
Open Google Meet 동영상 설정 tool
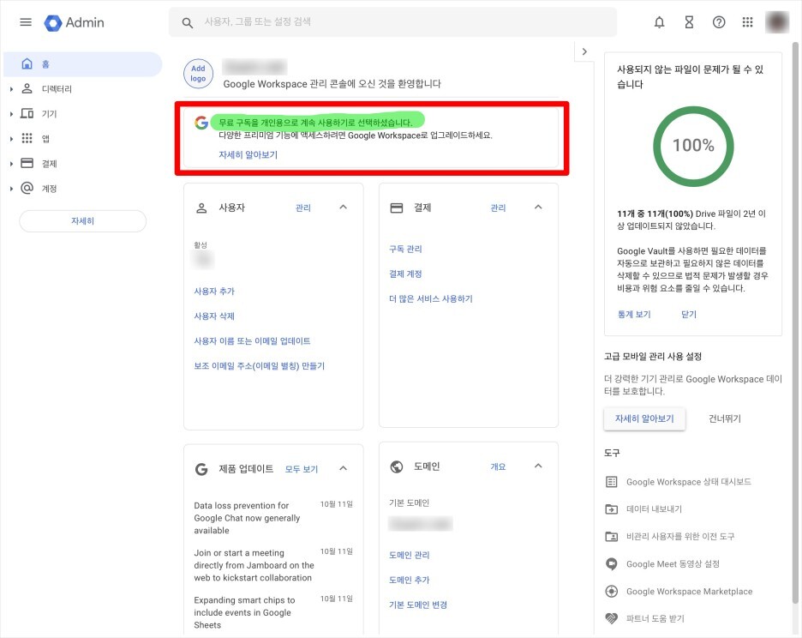[x=662, y=563]
